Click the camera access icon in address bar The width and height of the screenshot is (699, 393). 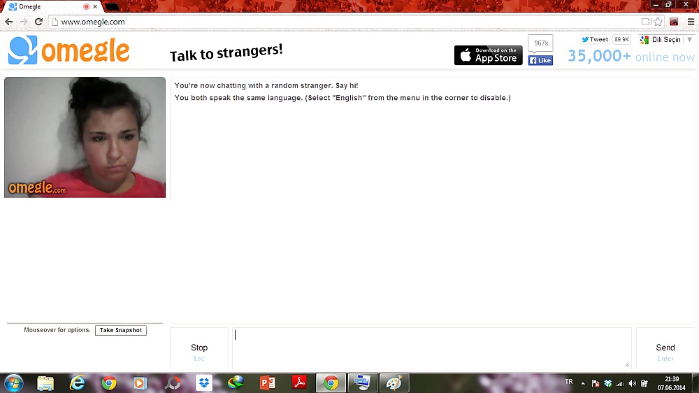point(646,22)
